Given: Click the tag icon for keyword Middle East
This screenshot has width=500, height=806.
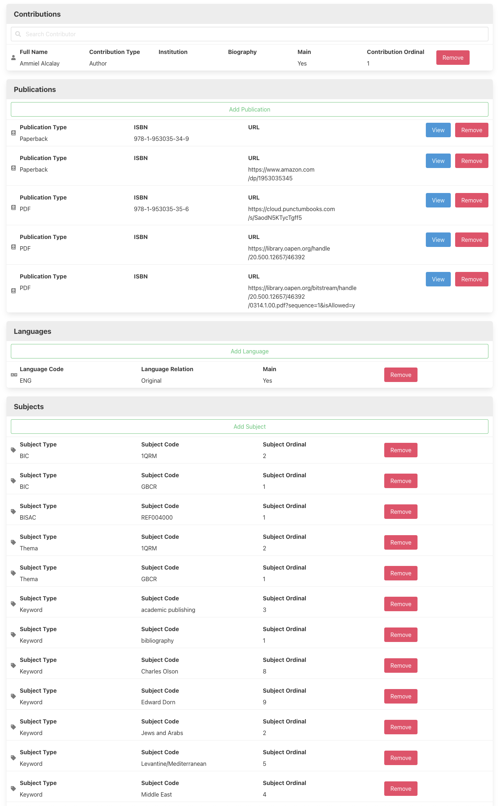Looking at the screenshot, I should coord(13,789).
